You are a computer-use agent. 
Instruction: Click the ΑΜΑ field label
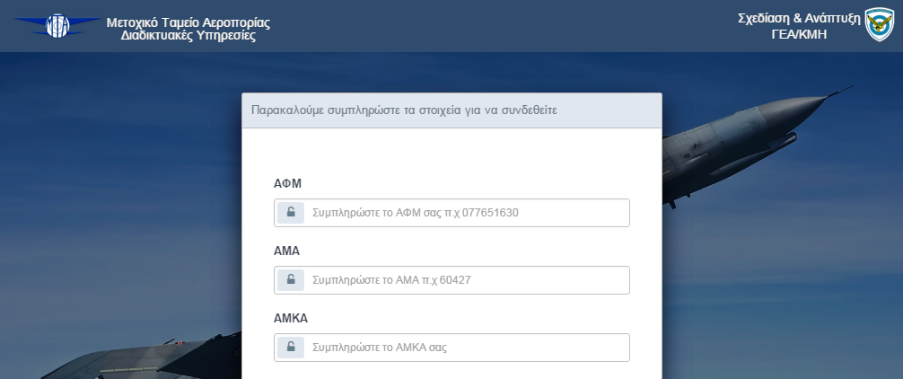[286, 251]
